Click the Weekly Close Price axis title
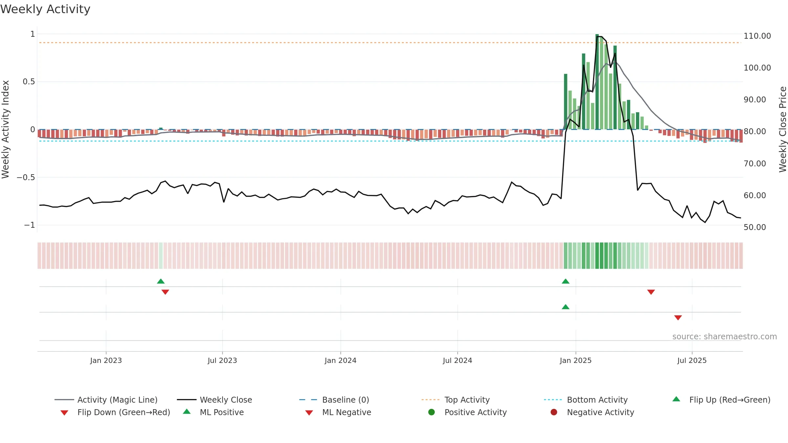788x443 pixels. 783,129
